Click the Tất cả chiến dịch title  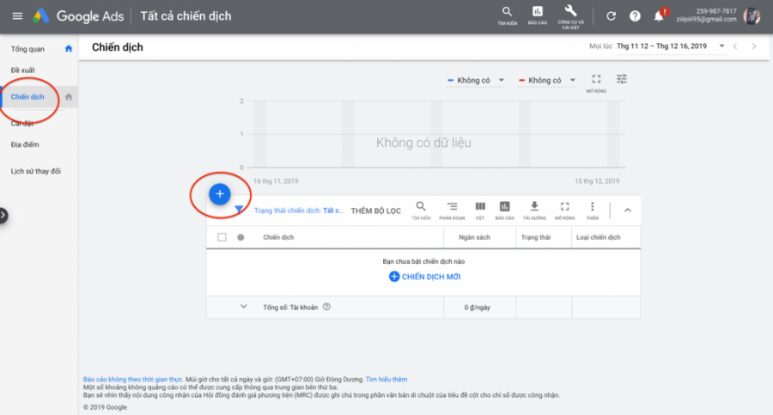point(186,15)
